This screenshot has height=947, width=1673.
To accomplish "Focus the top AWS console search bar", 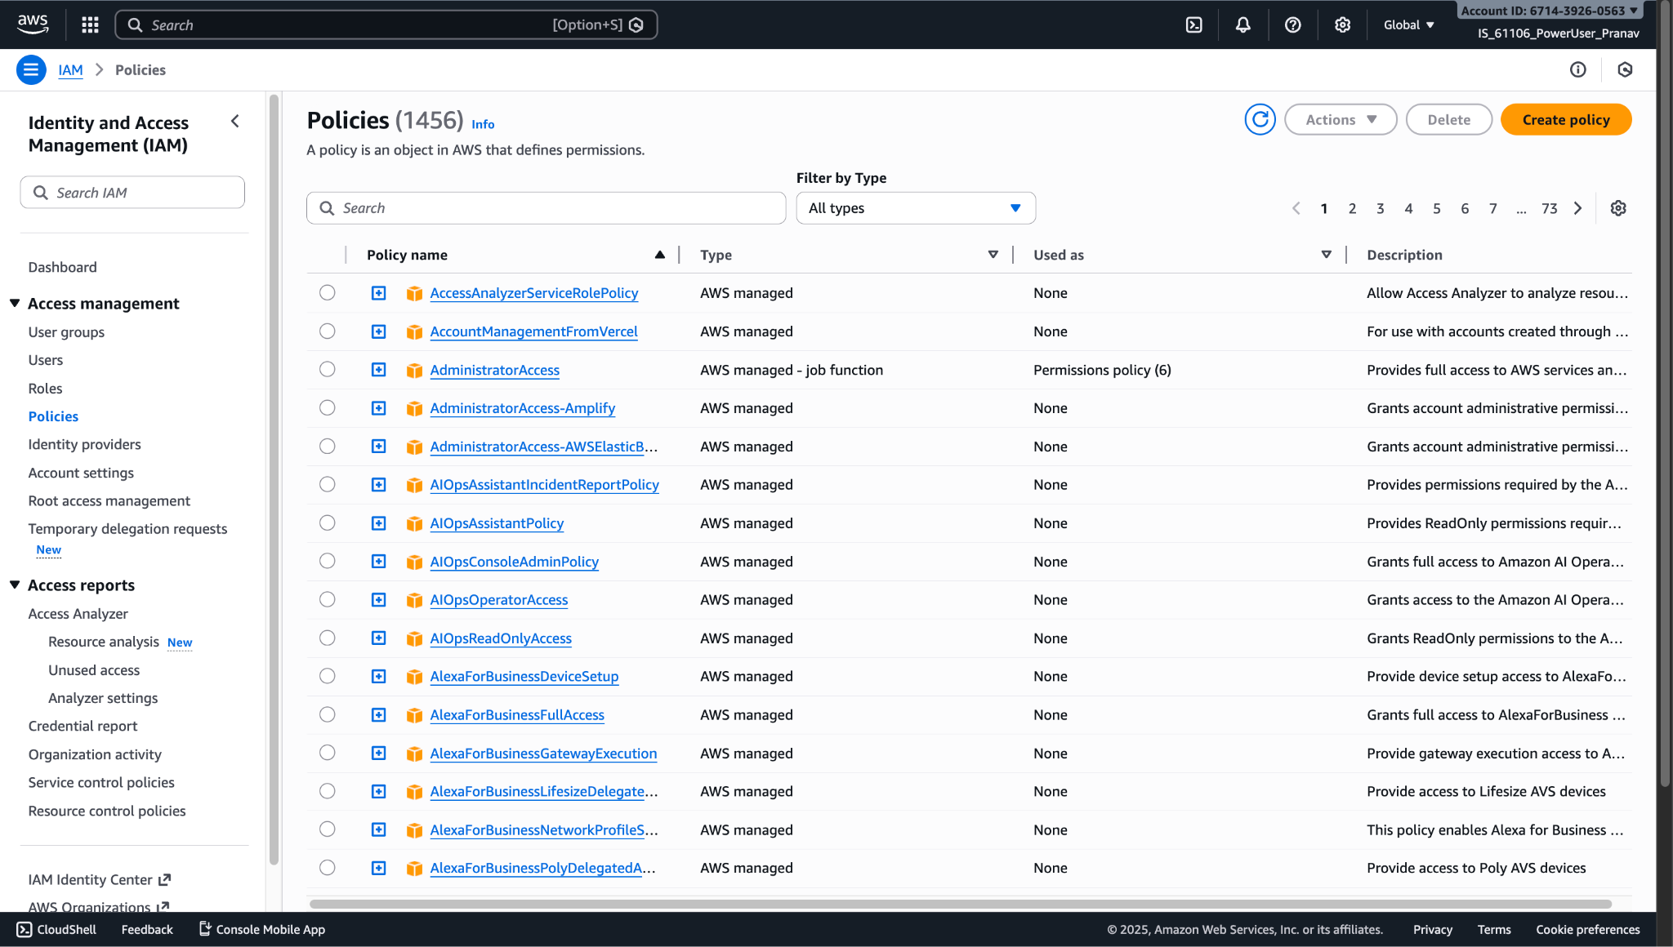I will click(x=386, y=24).
